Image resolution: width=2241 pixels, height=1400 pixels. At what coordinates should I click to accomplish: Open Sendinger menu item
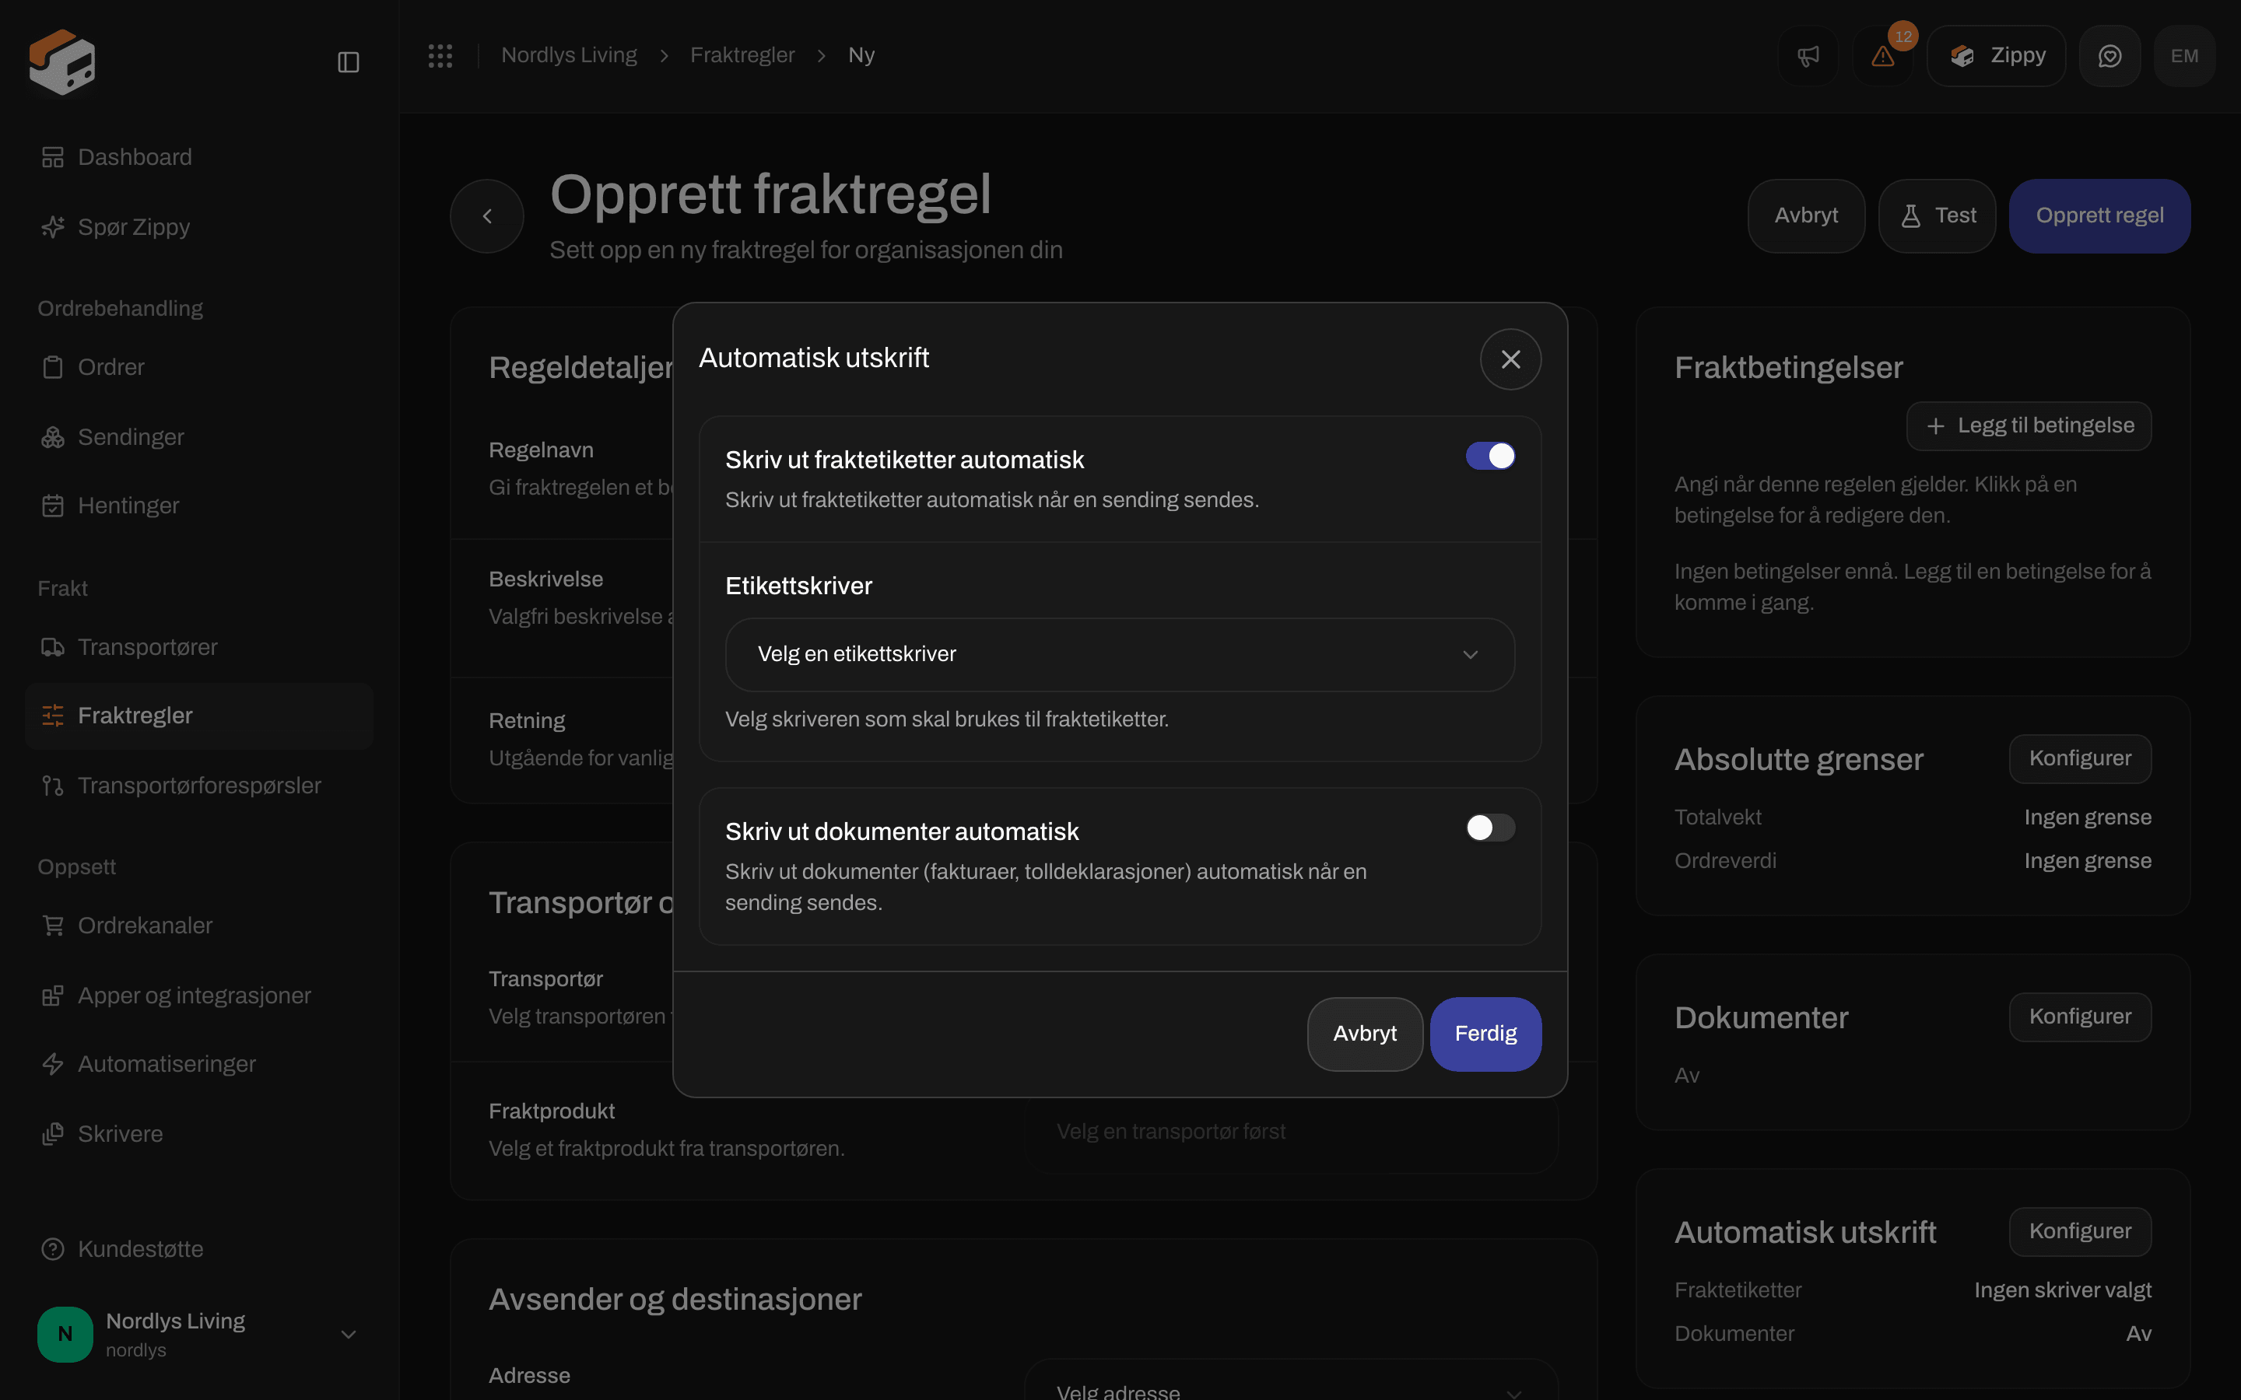click(199, 437)
